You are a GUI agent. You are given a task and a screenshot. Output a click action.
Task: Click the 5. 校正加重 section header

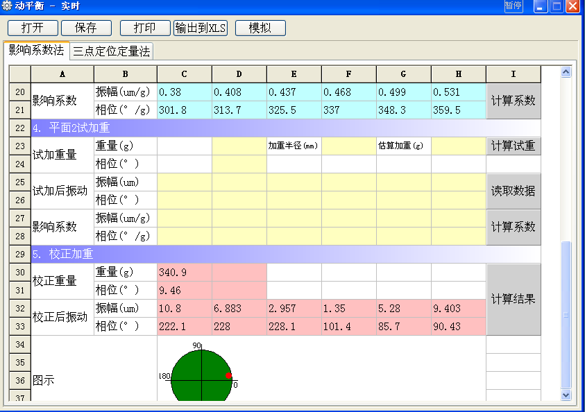[x=286, y=255]
